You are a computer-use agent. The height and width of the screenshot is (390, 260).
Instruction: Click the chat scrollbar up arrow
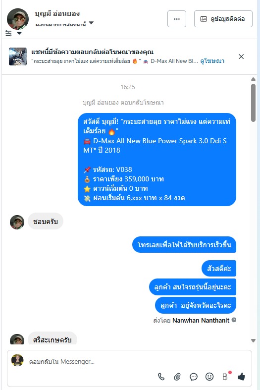tap(253, 79)
